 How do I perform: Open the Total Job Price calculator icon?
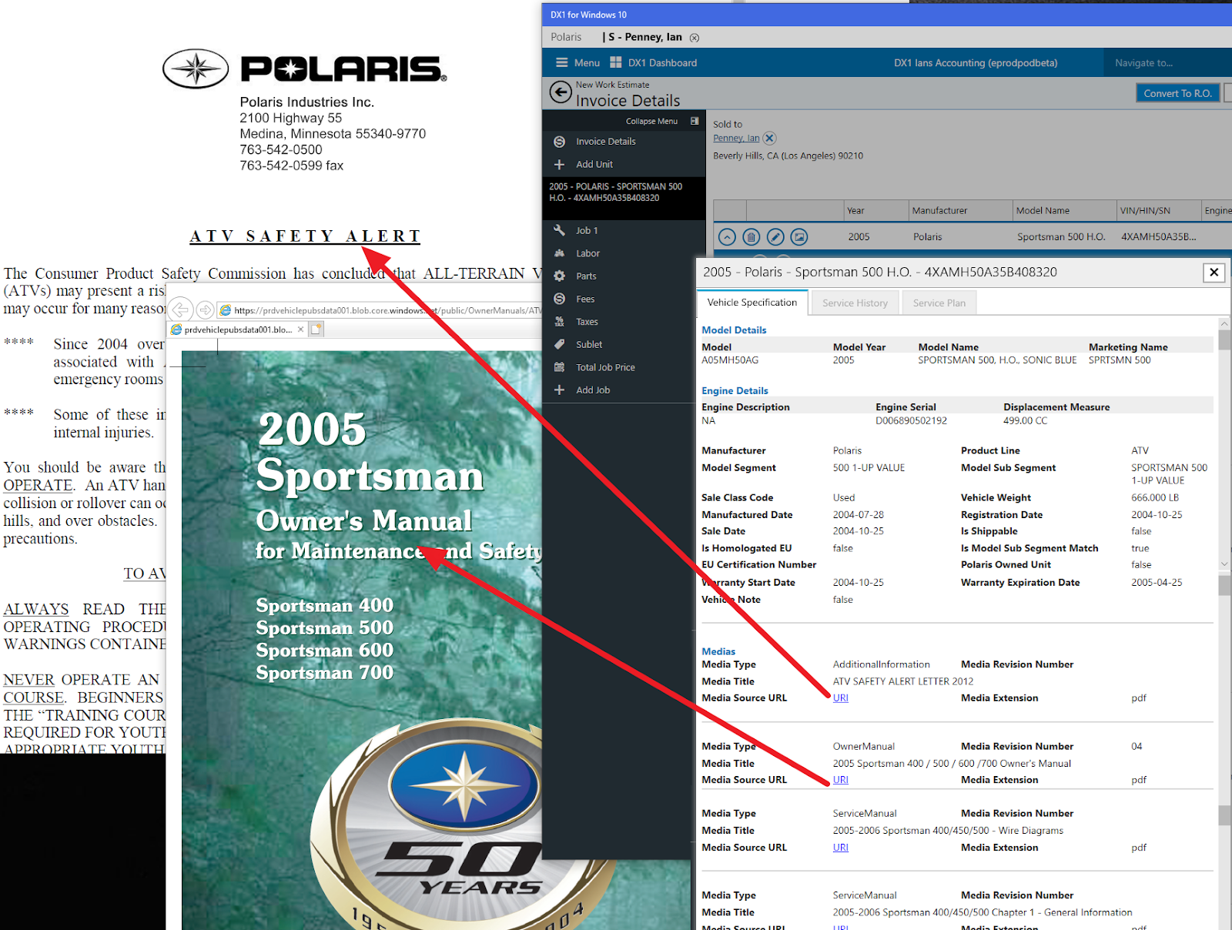pyautogui.click(x=560, y=367)
